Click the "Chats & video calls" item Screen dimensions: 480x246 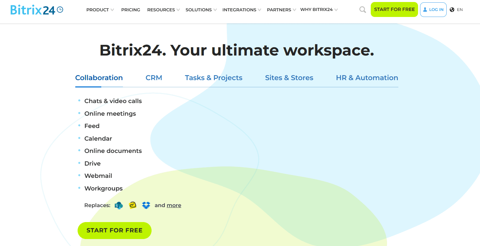[113, 101]
